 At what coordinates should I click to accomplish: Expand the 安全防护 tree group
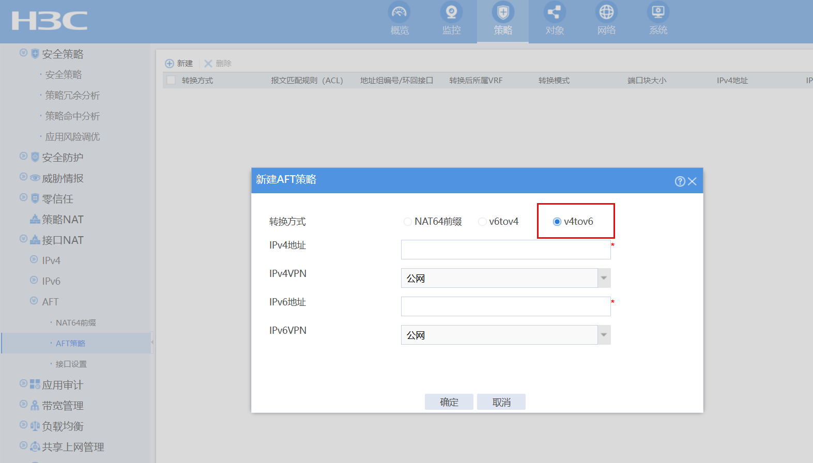pos(23,156)
